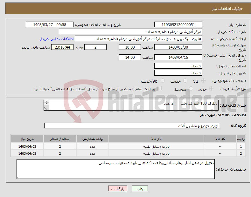Click the جزئیات اطلاعات نیاز header title

point(227,9)
